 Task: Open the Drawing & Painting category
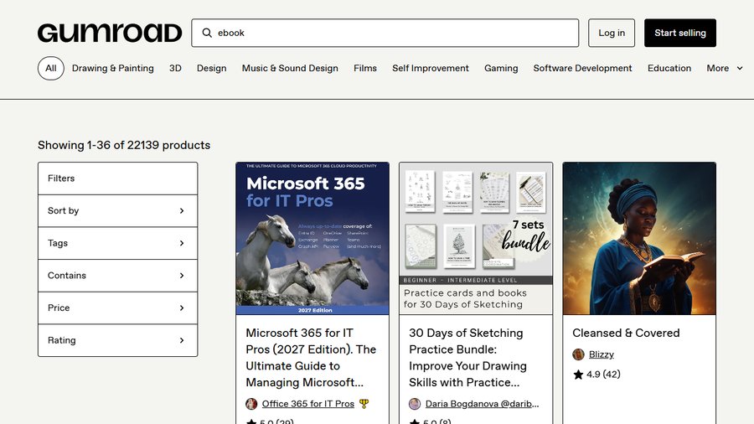[x=113, y=68]
